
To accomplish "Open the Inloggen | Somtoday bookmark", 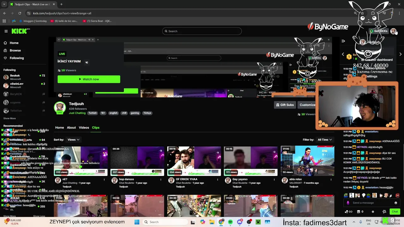I will pos(33,21).
